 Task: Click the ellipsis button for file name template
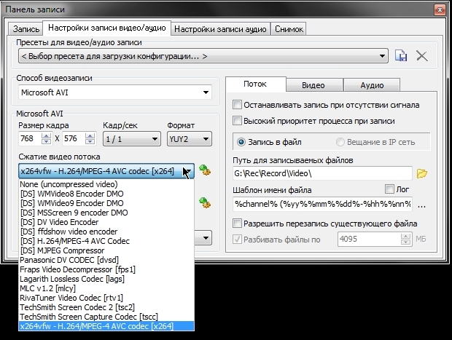pyautogui.click(x=421, y=205)
